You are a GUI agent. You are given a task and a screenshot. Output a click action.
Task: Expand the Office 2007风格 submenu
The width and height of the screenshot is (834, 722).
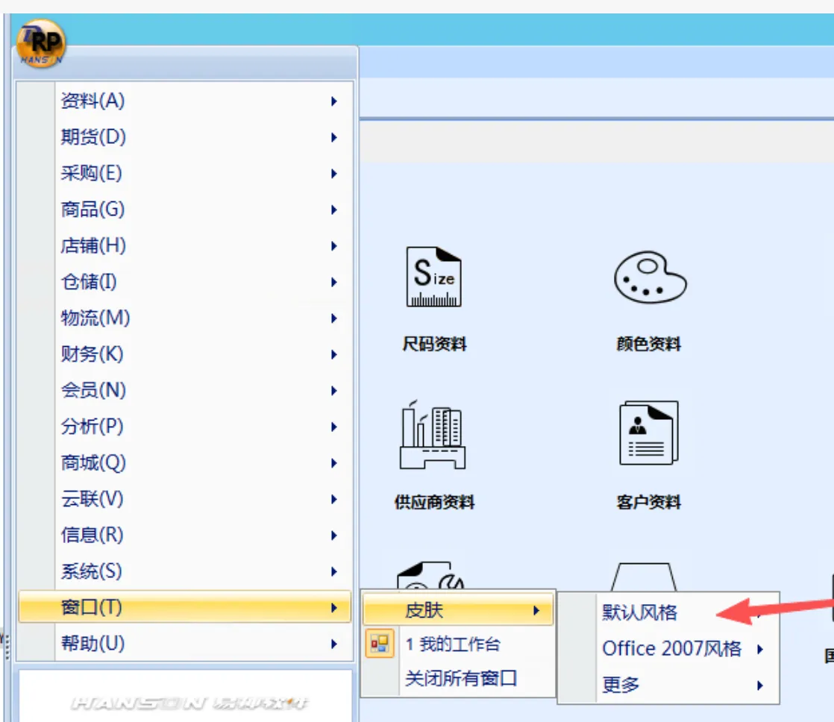(671, 648)
